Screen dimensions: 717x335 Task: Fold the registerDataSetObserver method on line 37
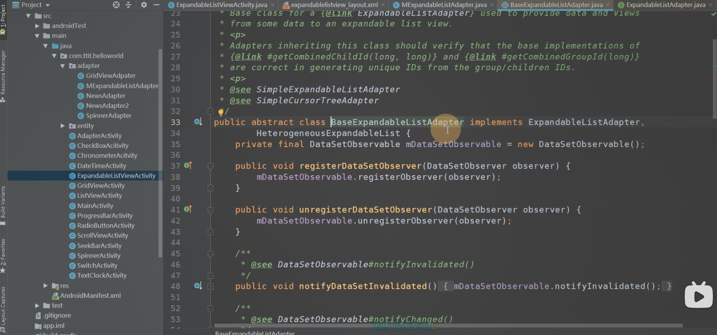210,166
